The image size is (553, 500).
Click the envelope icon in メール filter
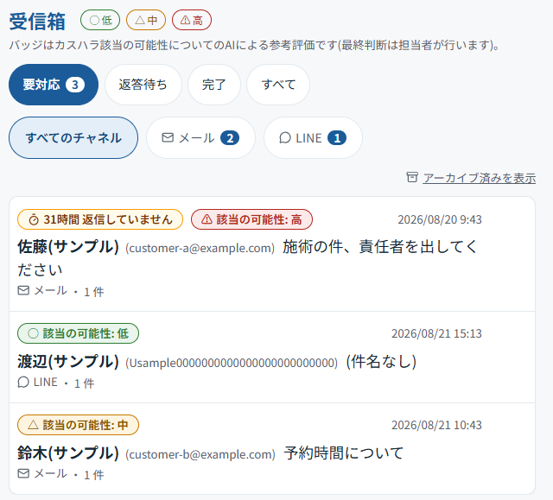click(168, 137)
